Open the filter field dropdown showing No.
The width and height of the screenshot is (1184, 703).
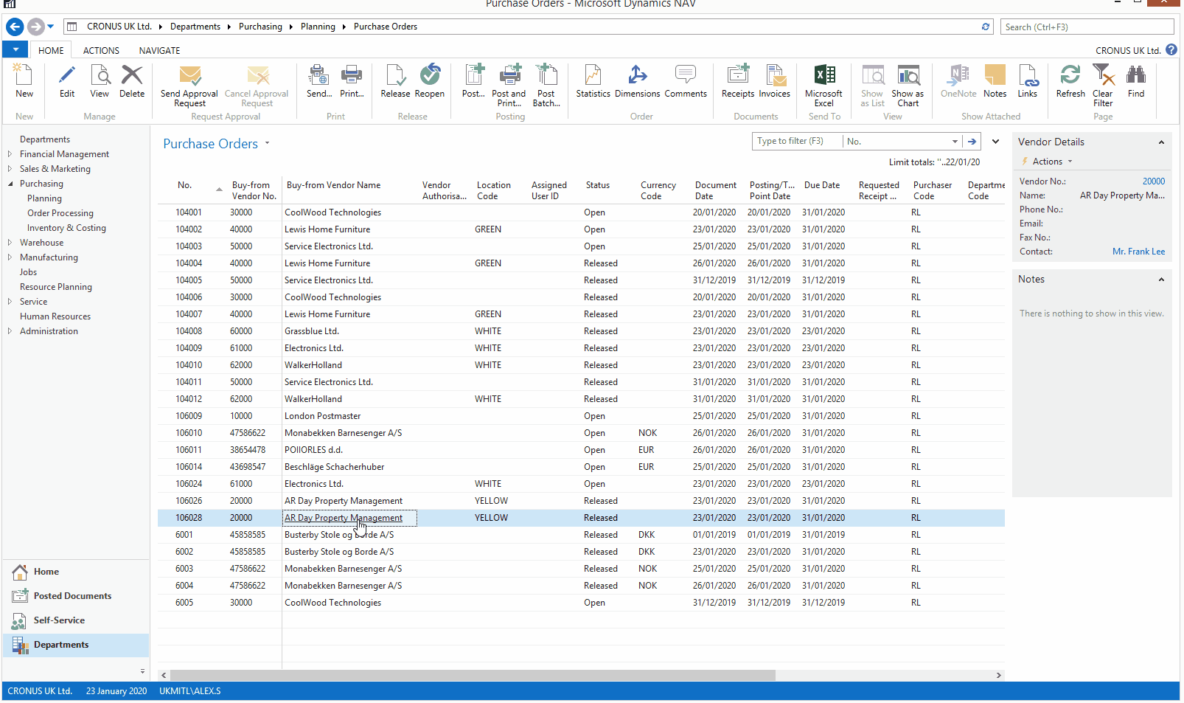click(955, 142)
